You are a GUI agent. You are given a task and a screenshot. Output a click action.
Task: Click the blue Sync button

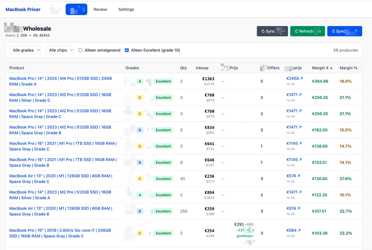(345, 31)
